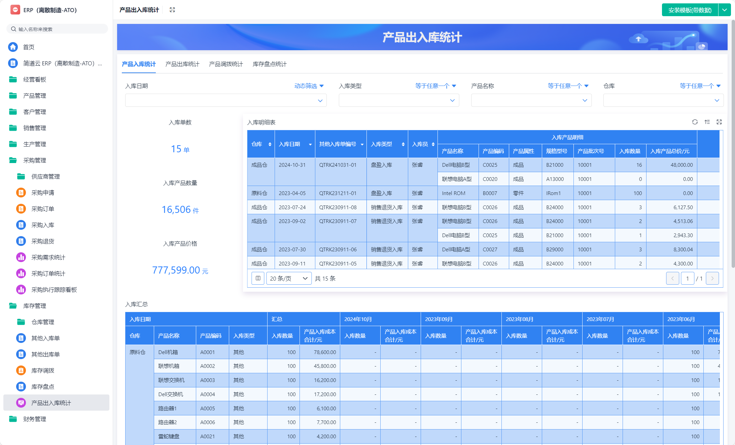Image resolution: width=735 pixels, height=445 pixels.
Task: Toggle sort on the 仓库 column header
Action: tap(270, 144)
